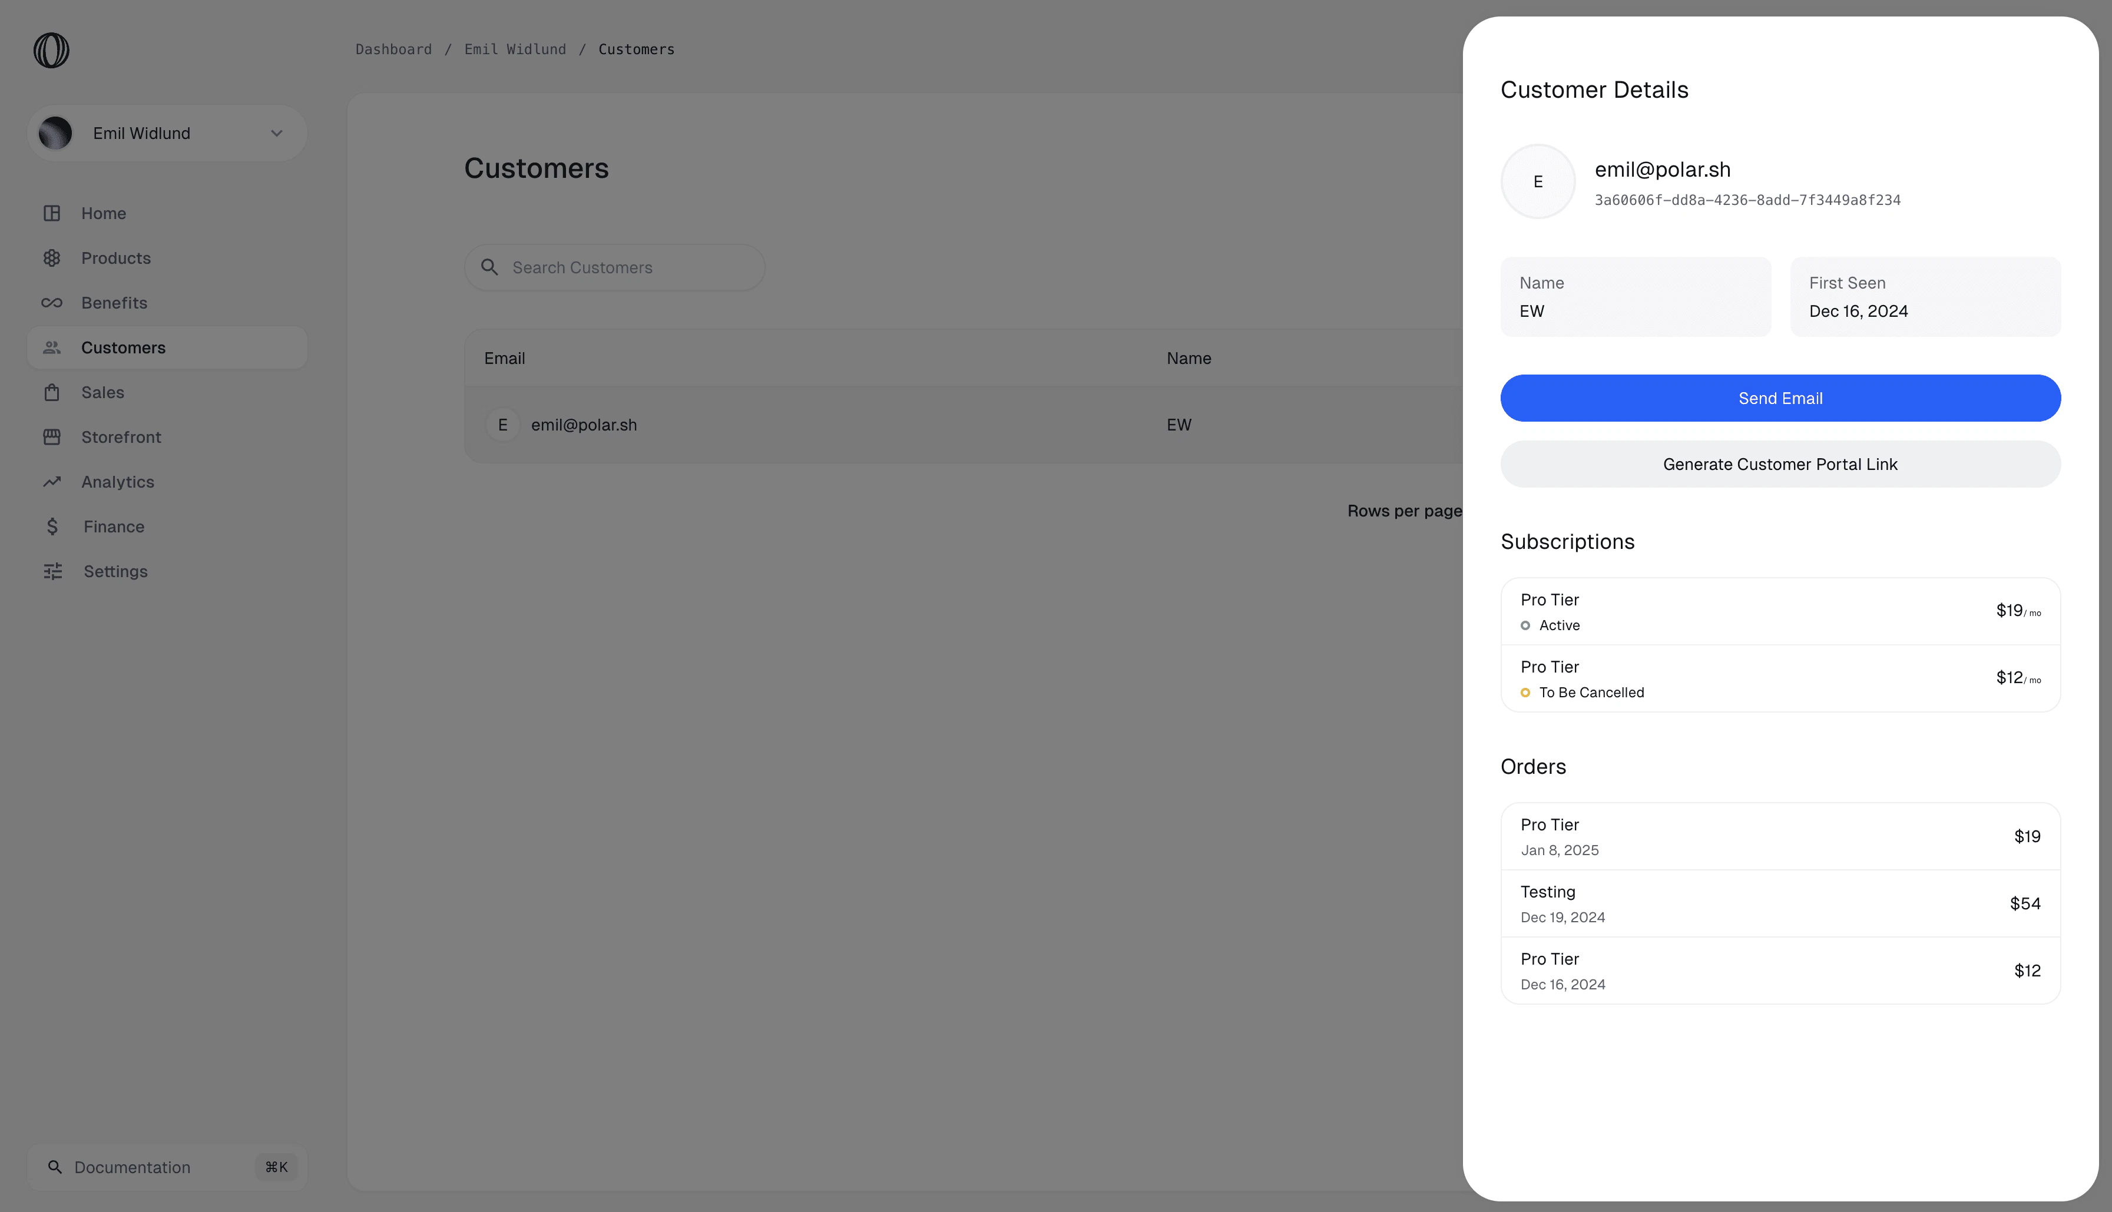
Task: Open the Active Pro Tier subscription
Action: (1780, 612)
